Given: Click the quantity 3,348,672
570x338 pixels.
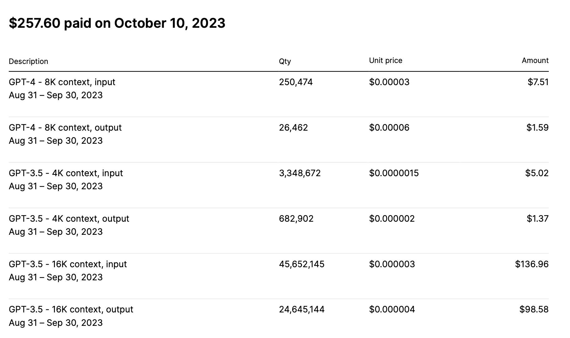Looking at the screenshot, I should coord(300,173).
